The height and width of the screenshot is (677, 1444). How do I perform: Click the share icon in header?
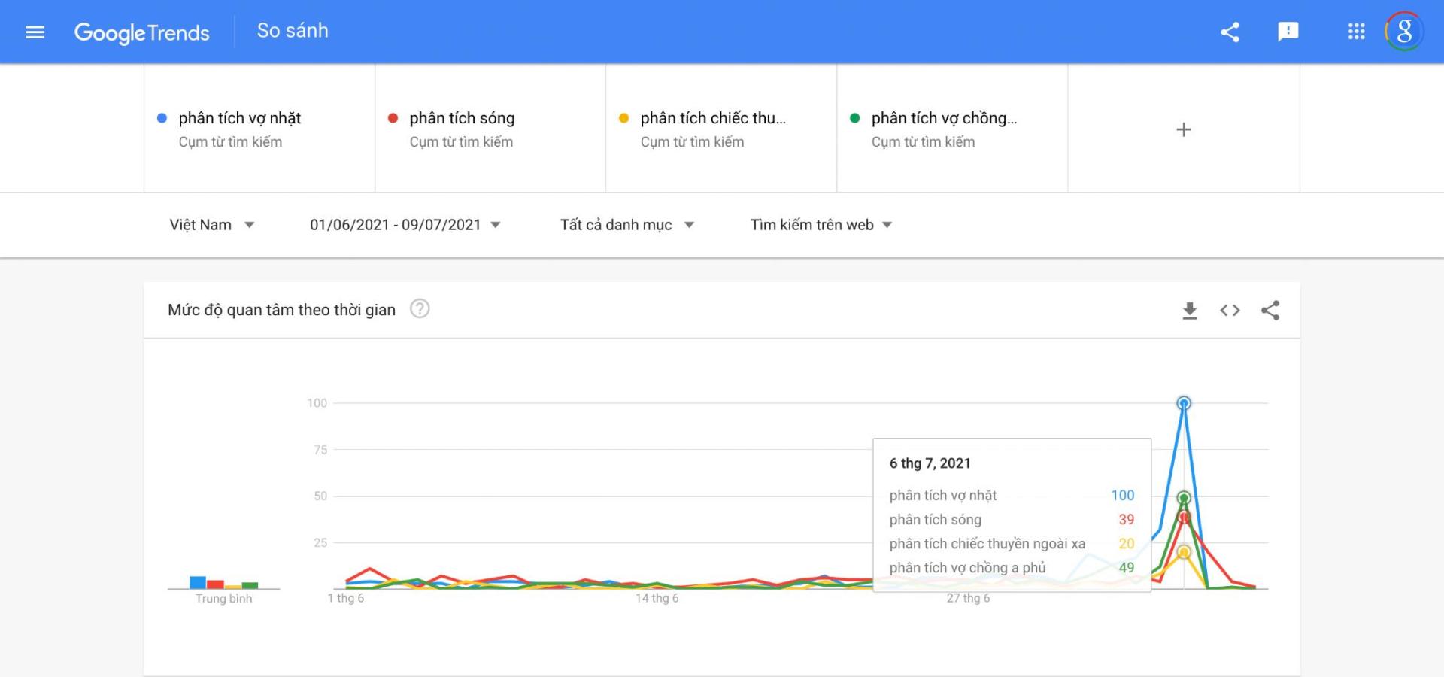1230,32
